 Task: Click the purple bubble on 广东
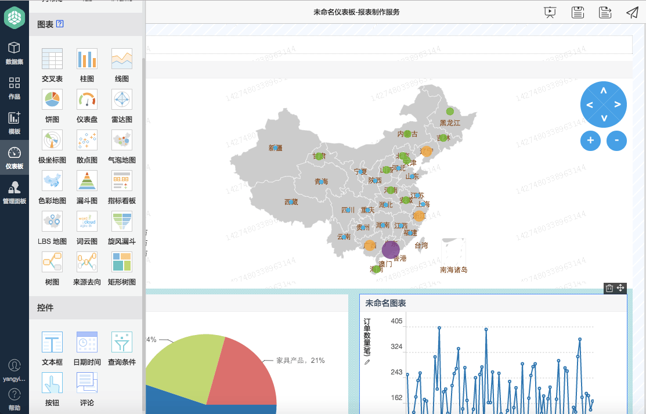391,250
